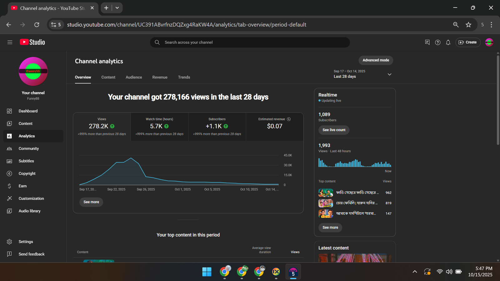The width and height of the screenshot is (500, 281).
Task: Click the account avatar in header
Action: [x=489, y=42]
